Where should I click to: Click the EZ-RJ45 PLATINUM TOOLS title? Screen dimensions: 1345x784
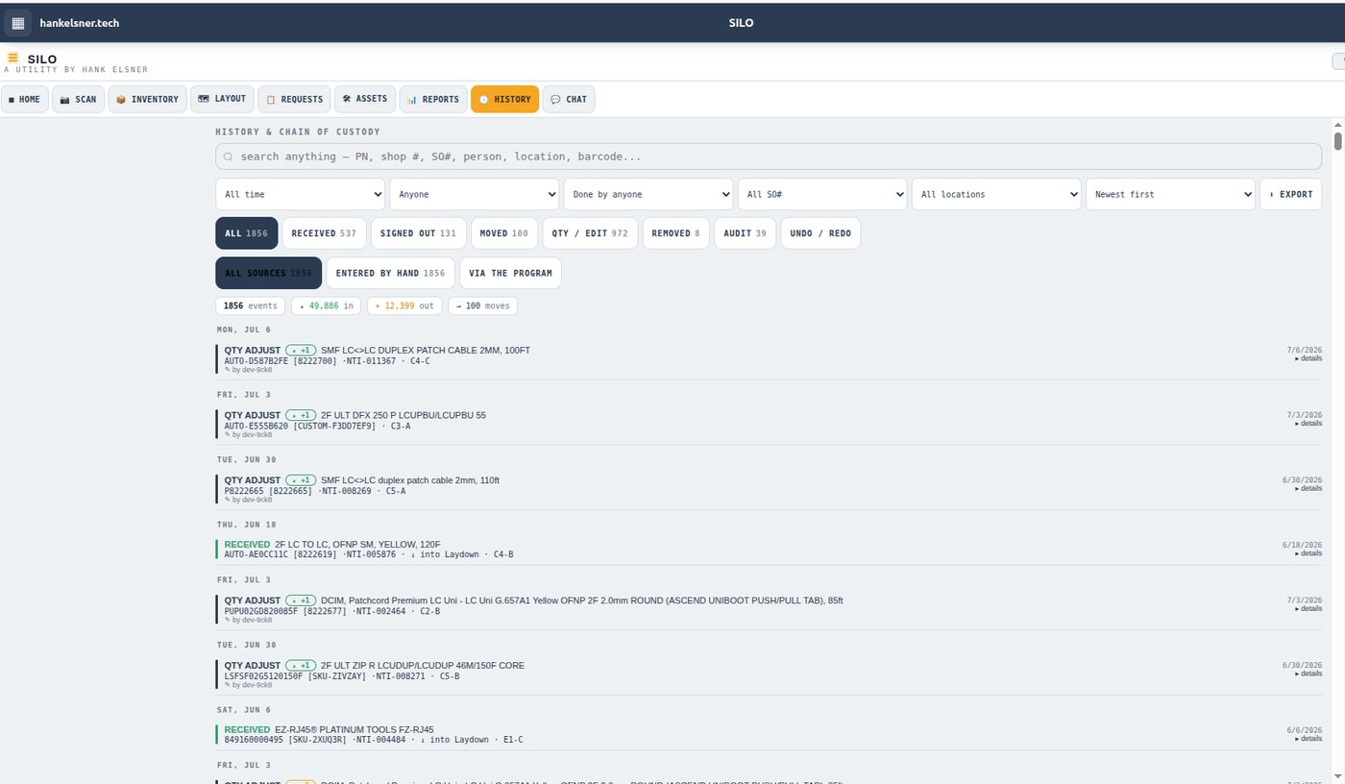pos(354,729)
